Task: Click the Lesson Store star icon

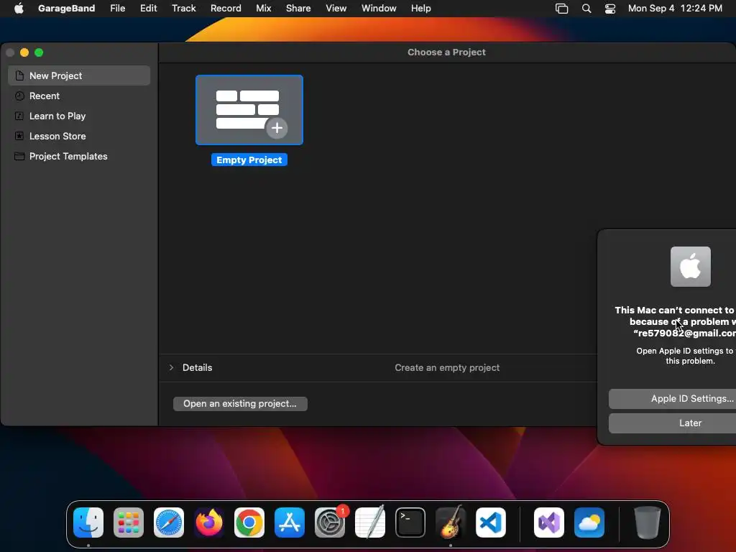Action: [x=19, y=136]
